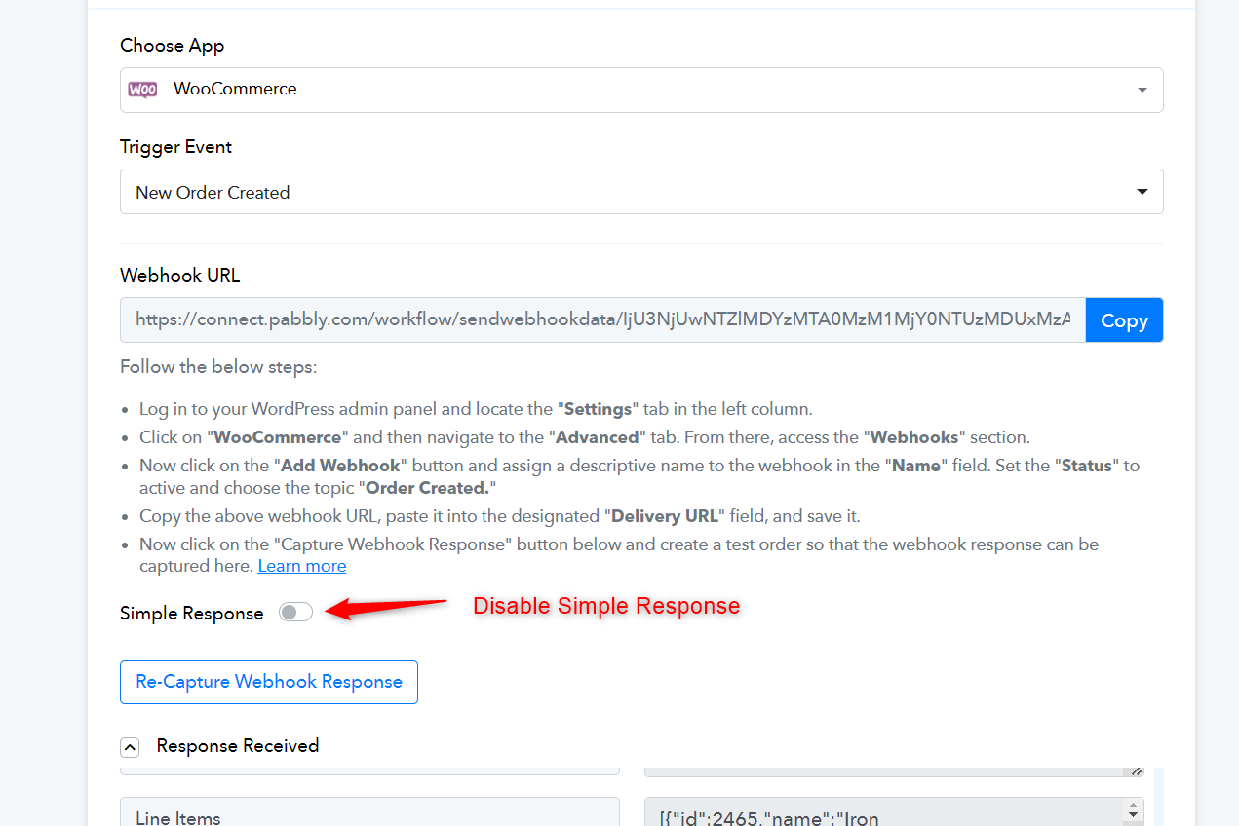Open the Learn more link
The image size is (1239, 826).
click(x=302, y=566)
